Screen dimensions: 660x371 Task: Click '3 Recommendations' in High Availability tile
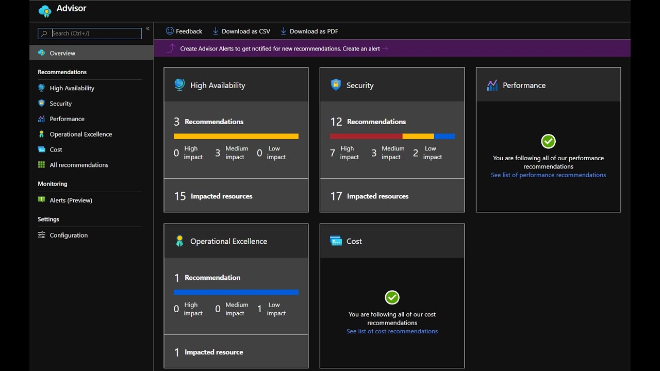(x=208, y=122)
